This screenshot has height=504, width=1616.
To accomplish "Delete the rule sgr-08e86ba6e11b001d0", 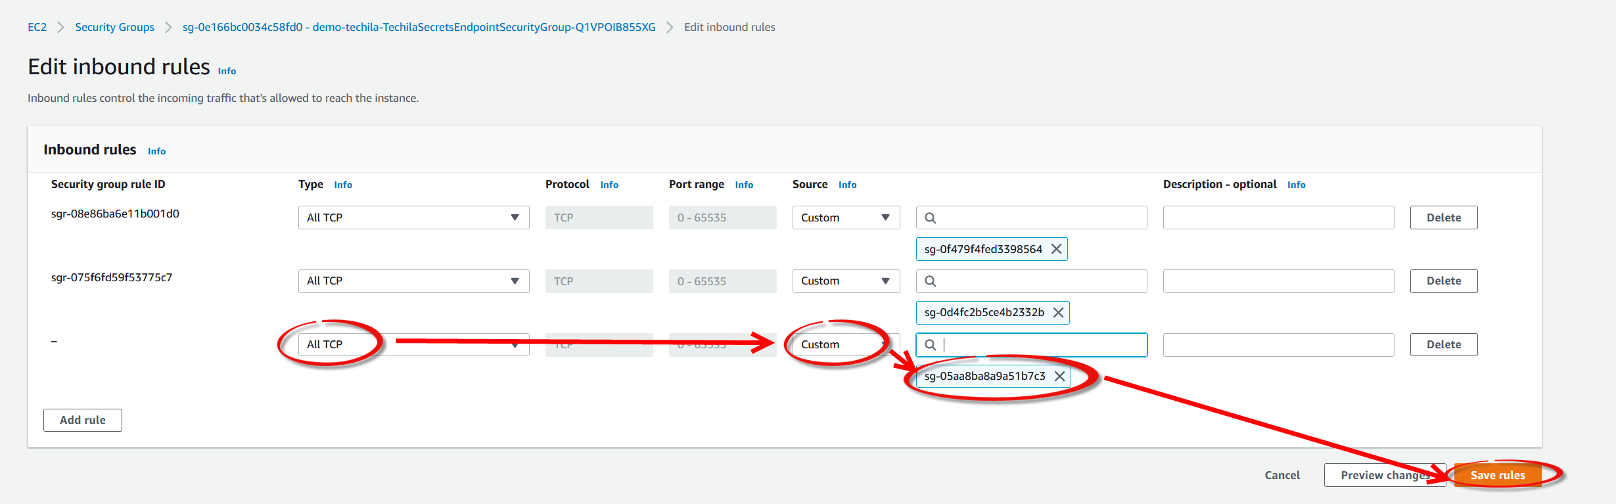I will tap(1443, 218).
